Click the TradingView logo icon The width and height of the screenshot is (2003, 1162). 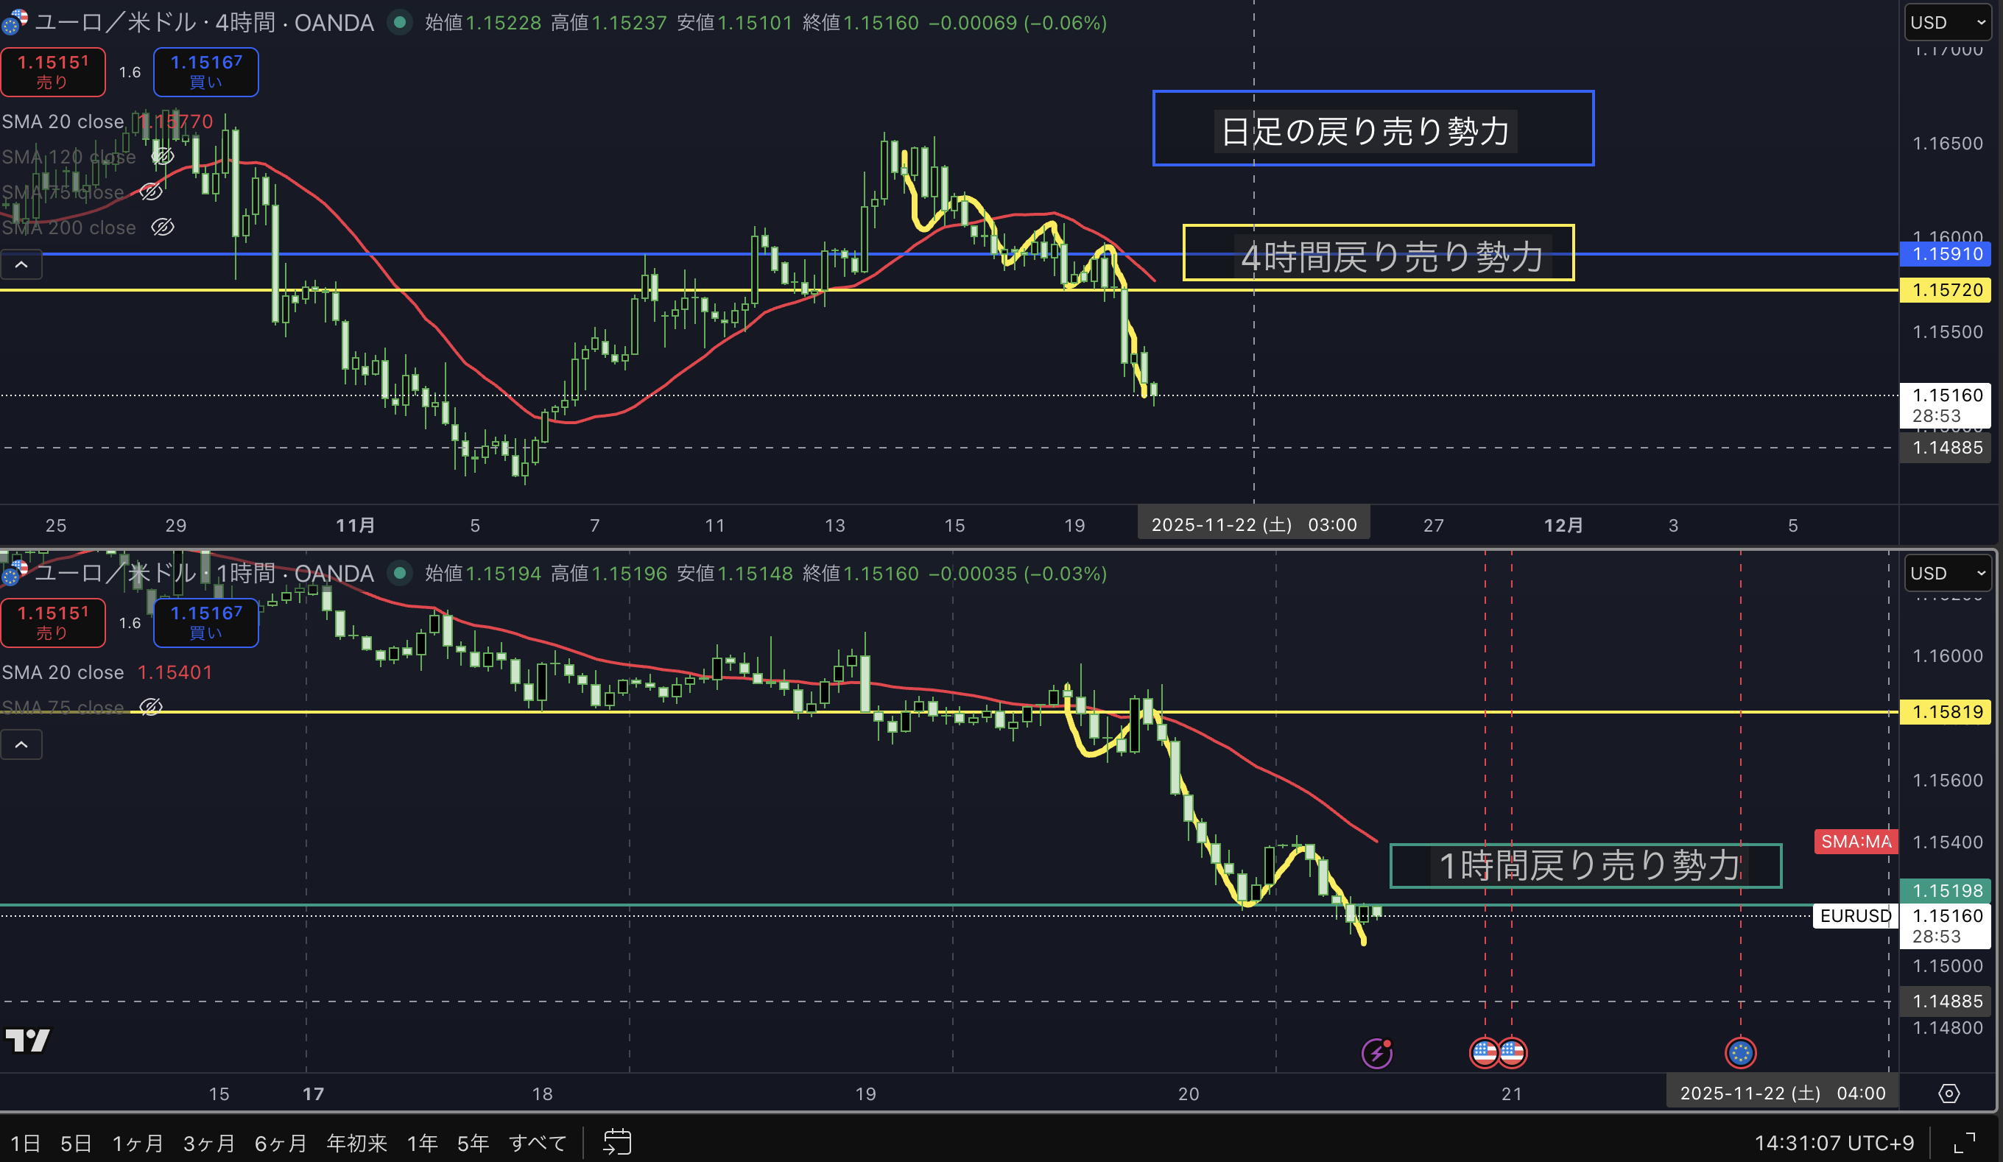[x=28, y=1040]
